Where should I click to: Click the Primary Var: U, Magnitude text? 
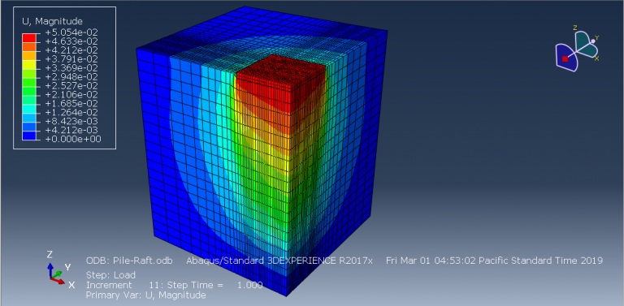(146, 295)
